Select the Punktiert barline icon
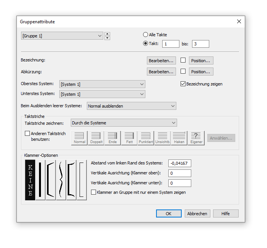 [x=146, y=138]
